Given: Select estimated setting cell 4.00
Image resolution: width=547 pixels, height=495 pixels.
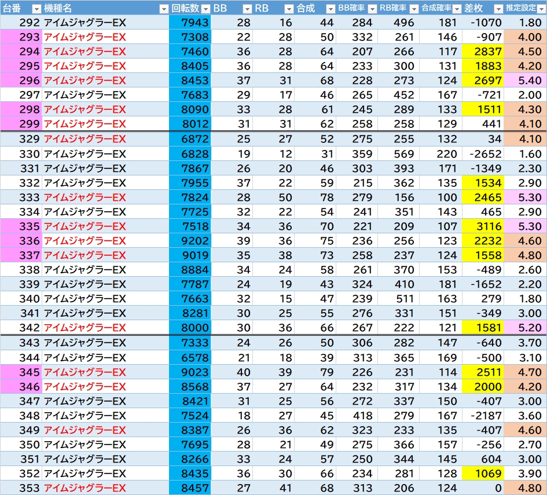Looking at the screenshot, I should [525, 37].
